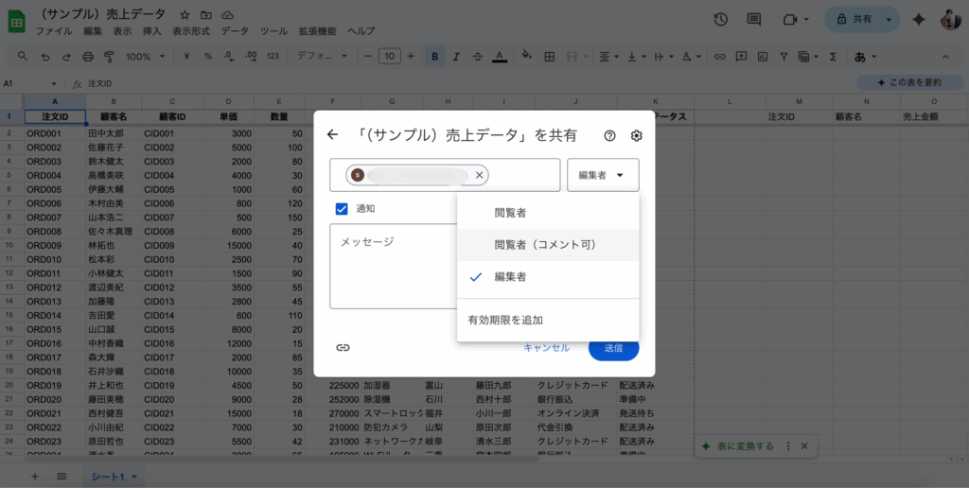This screenshot has width=969, height=488.
Task: Open comments history icon
Action: click(754, 20)
